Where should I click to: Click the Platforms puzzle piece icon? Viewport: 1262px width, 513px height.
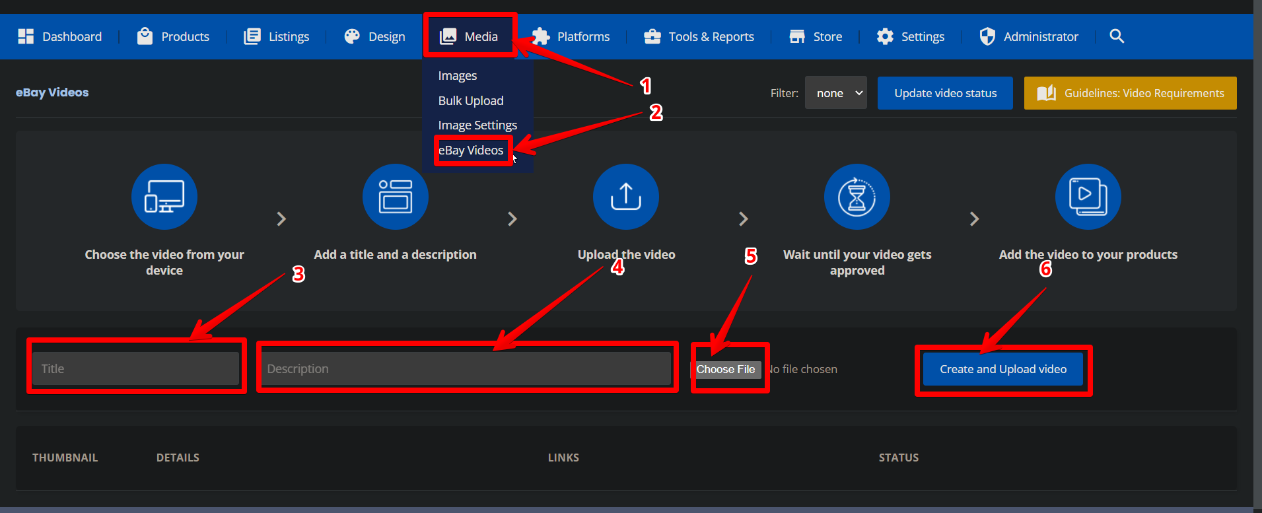541,36
